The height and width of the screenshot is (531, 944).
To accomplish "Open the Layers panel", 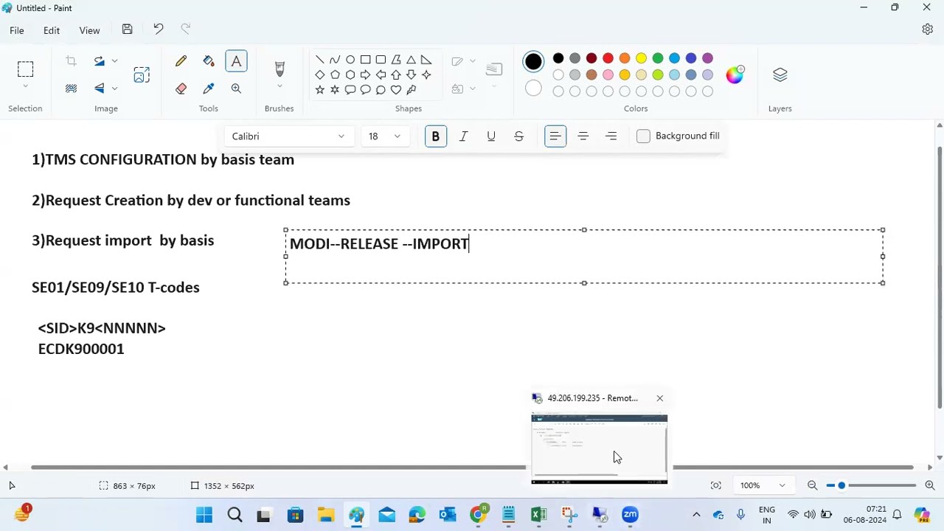I will point(780,74).
